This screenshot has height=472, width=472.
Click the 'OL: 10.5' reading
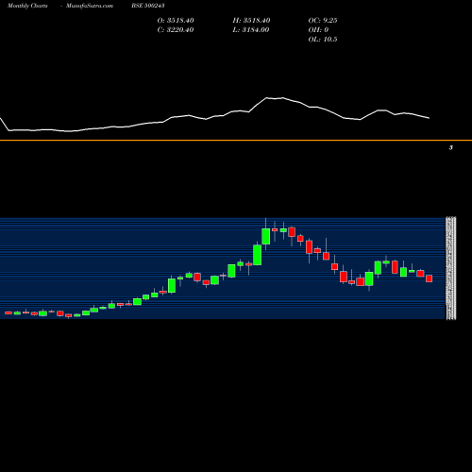click(323, 40)
